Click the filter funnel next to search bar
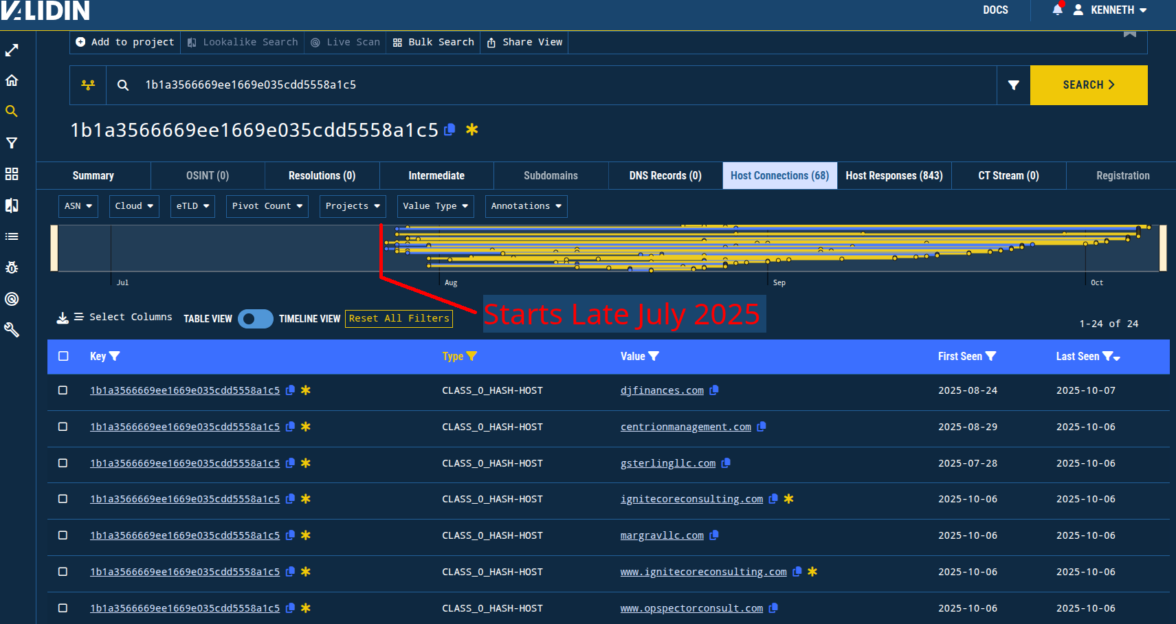The width and height of the screenshot is (1176, 624). tap(1013, 85)
